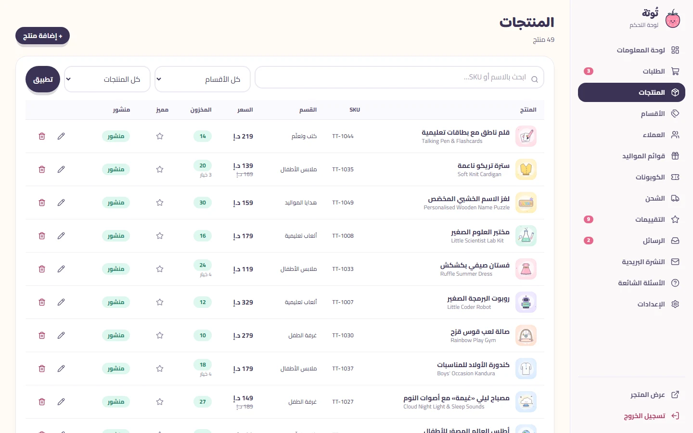Star the Personalised Wooden Name Puzzle
This screenshot has width=693, height=433.
click(160, 203)
